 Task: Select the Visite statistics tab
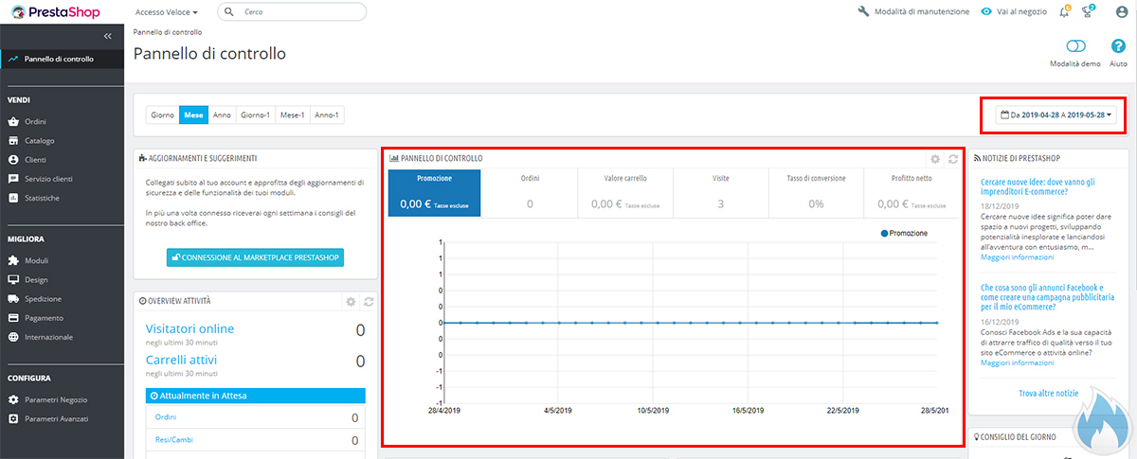720,193
